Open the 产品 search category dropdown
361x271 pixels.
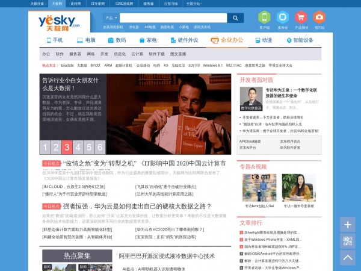click(x=111, y=18)
